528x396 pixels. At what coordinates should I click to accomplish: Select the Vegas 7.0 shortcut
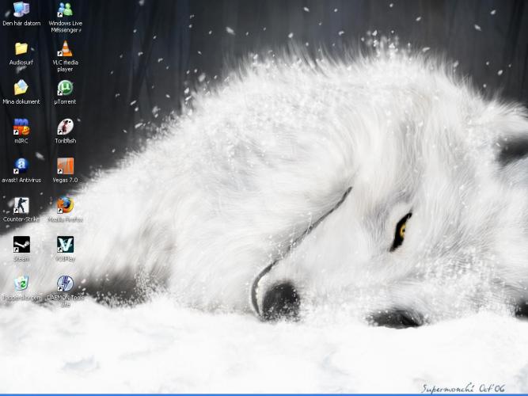coord(65,166)
